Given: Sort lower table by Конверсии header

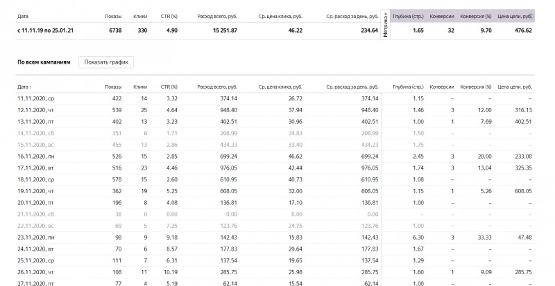Looking at the screenshot, I should [x=442, y=87].
